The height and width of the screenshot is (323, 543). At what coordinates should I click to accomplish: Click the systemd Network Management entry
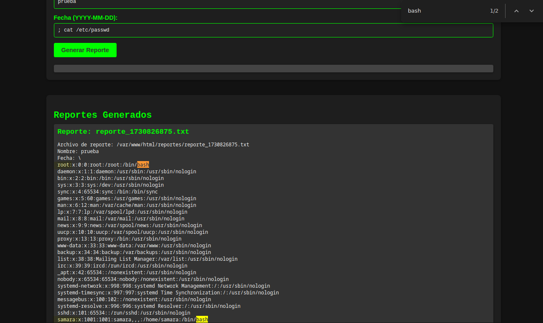164,286
